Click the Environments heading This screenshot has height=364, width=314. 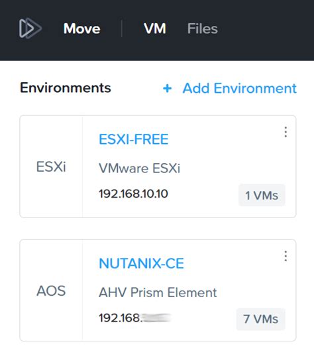[66, 88]
